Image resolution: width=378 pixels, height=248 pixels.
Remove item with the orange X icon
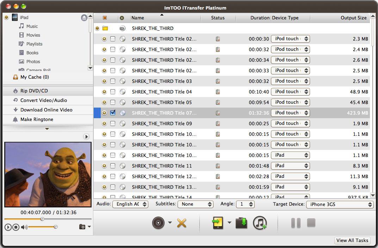coord(181,223)
